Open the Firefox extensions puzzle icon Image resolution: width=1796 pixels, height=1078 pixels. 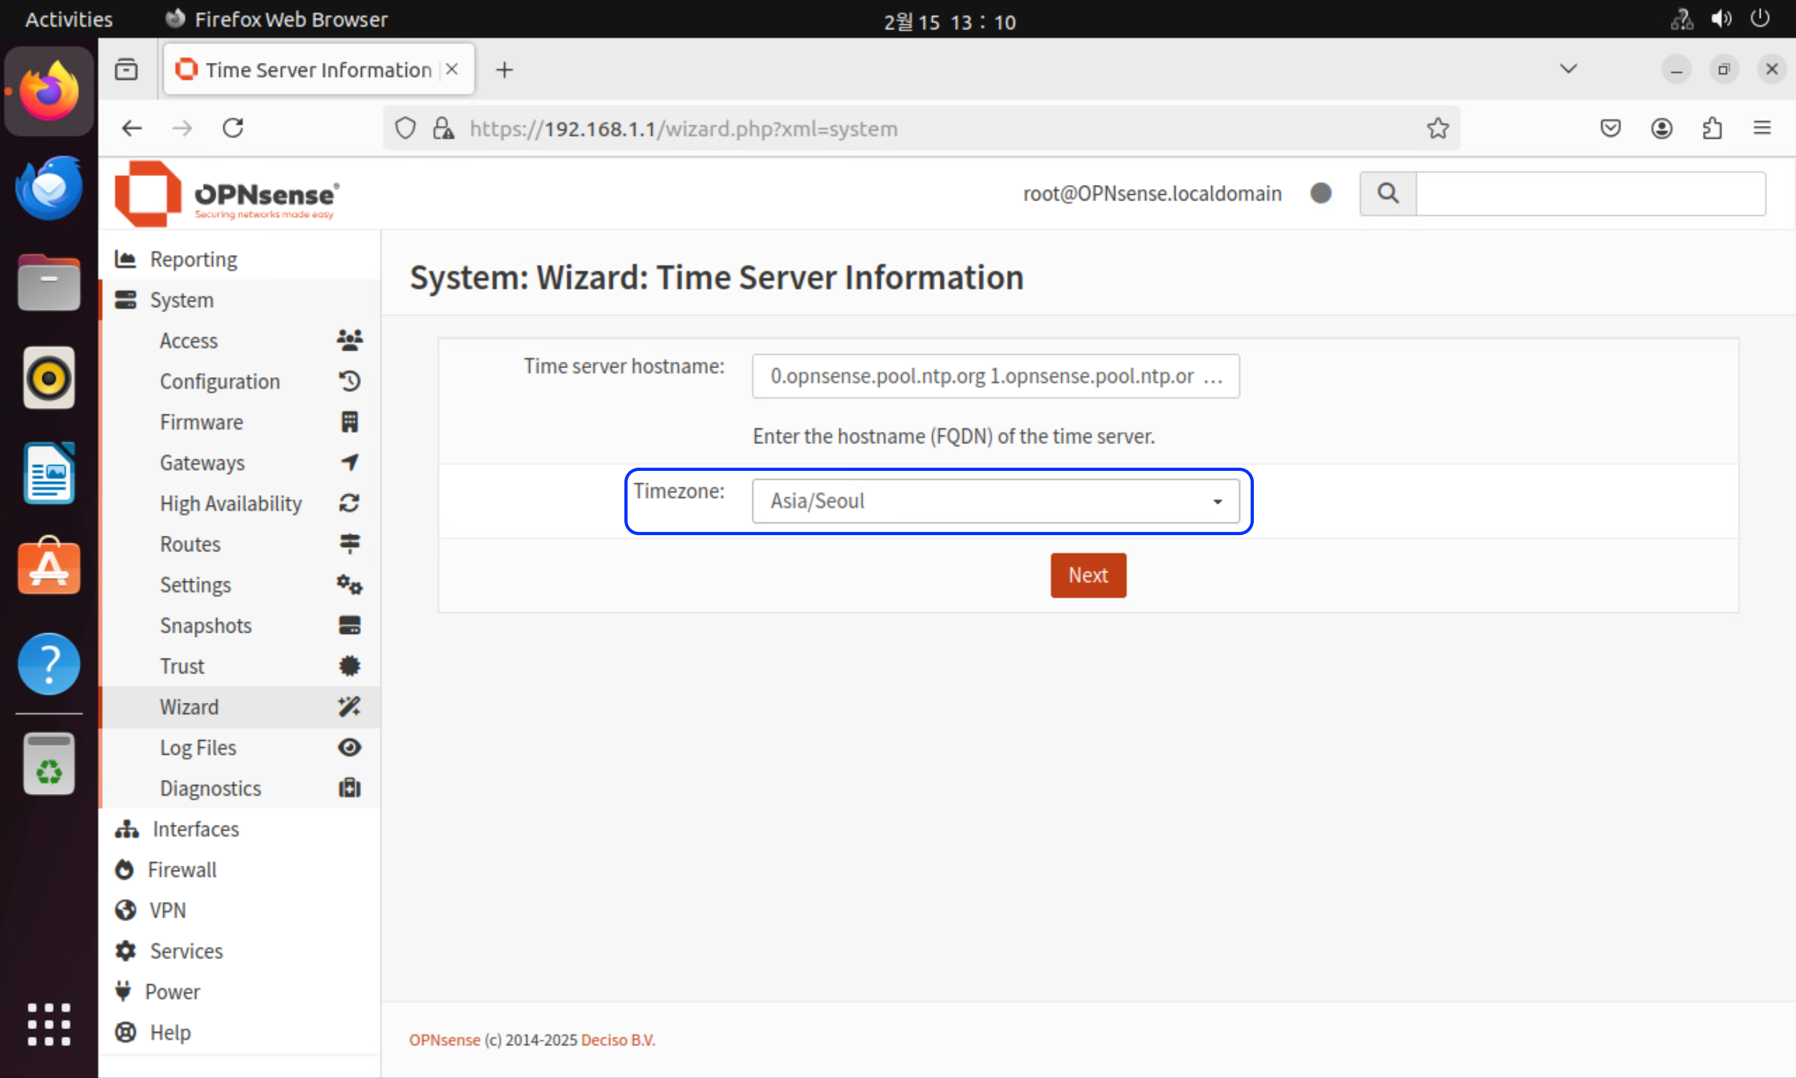(x=1712, y=128)
